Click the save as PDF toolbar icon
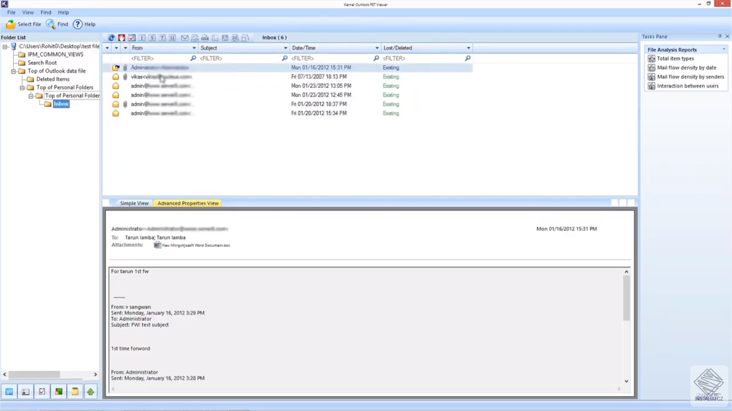Image resolution: width=732 pixels, height=411 pixels. point(225,37)
